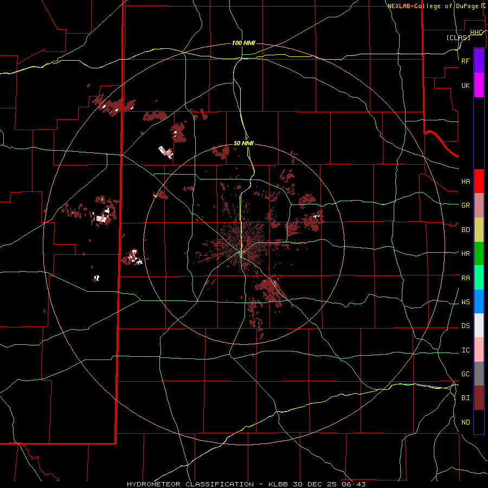This screenshot has width=488, height=488.
Task: Click the Hydrometeor Classification KLBB caption
Action: (246, 484)
